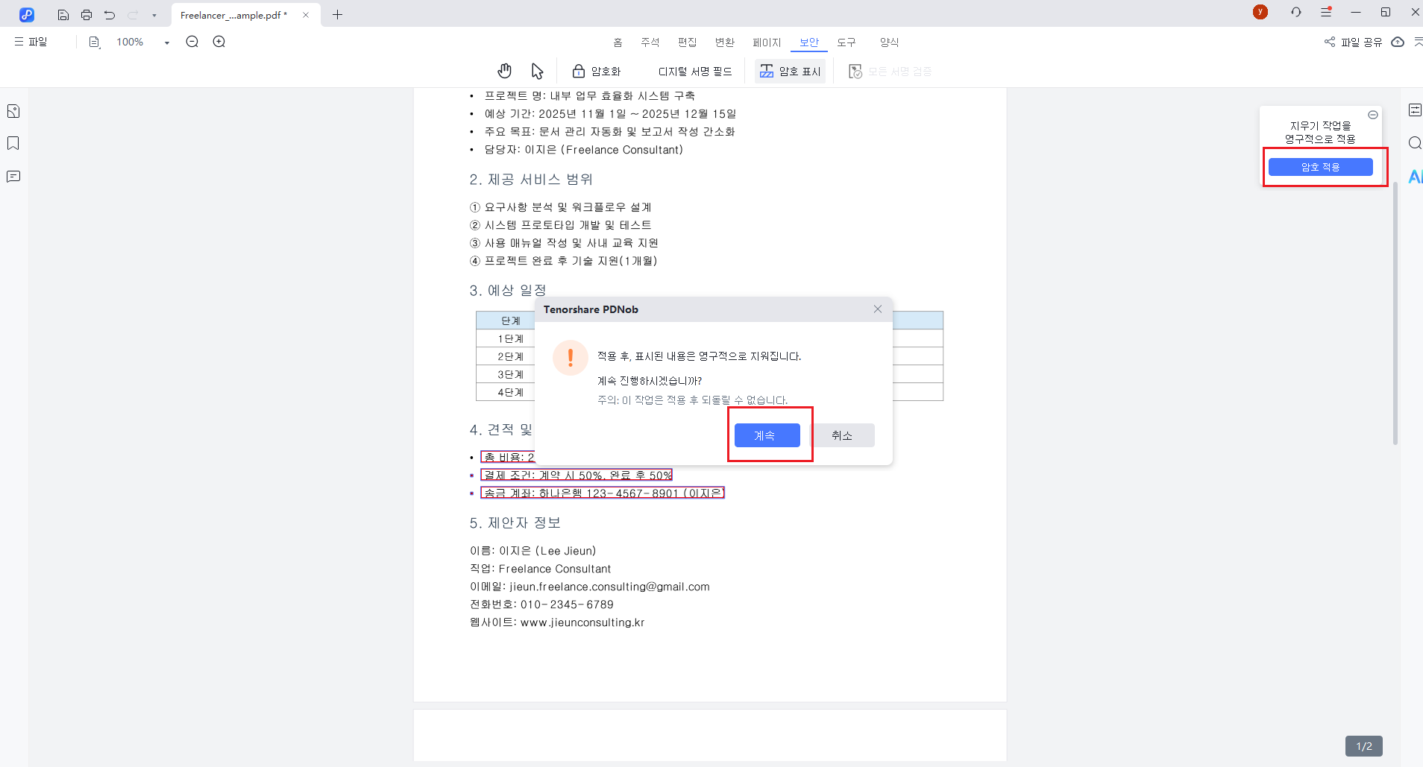Open the 파일 menu
The image size is (1423, 767).
click(31, 42)
